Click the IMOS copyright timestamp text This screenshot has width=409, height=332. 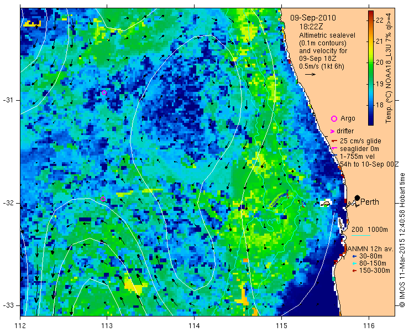coord(402,240)
